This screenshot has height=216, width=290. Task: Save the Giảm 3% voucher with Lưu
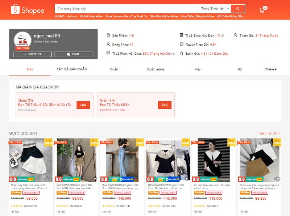point(83,104)
